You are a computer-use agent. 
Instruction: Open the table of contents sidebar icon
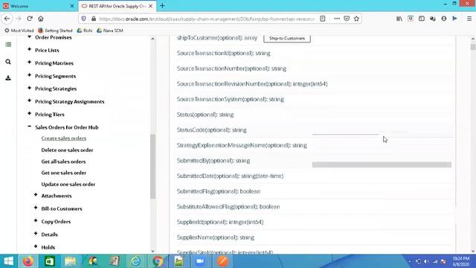[8, 45]
